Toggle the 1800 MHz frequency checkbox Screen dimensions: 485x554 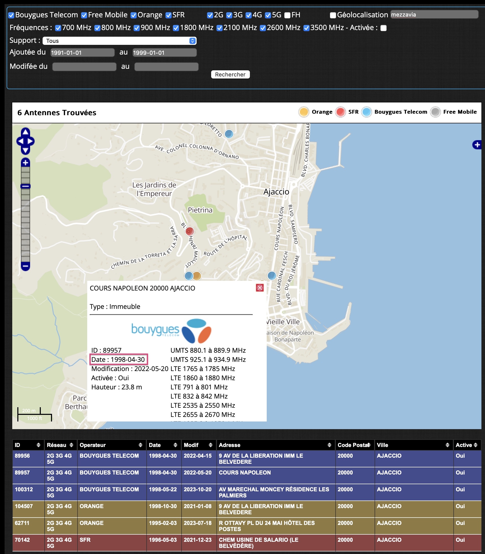click(x=176, y=28)
